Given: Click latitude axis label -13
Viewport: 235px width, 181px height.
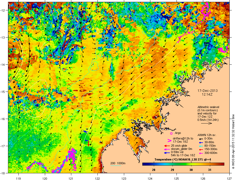Looking at the screenshot, I should (x=3, y=37).
